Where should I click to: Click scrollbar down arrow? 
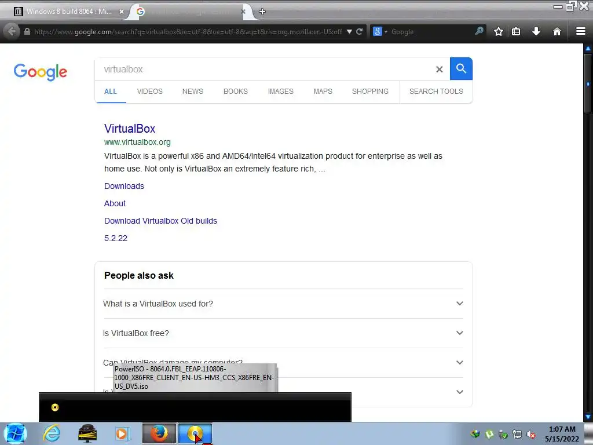[588, 417]
